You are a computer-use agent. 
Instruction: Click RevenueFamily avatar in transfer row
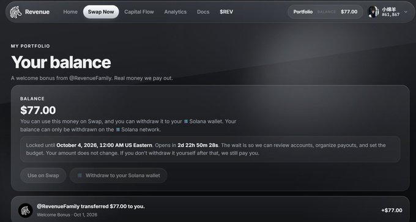click(26, 210)
